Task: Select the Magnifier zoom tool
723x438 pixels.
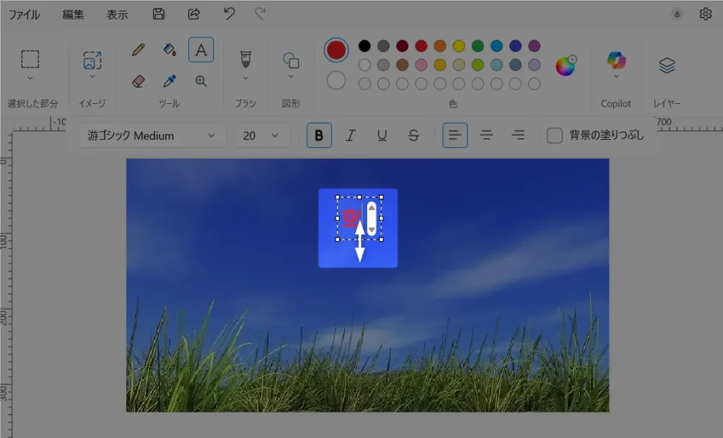Action: coord(201,81)
